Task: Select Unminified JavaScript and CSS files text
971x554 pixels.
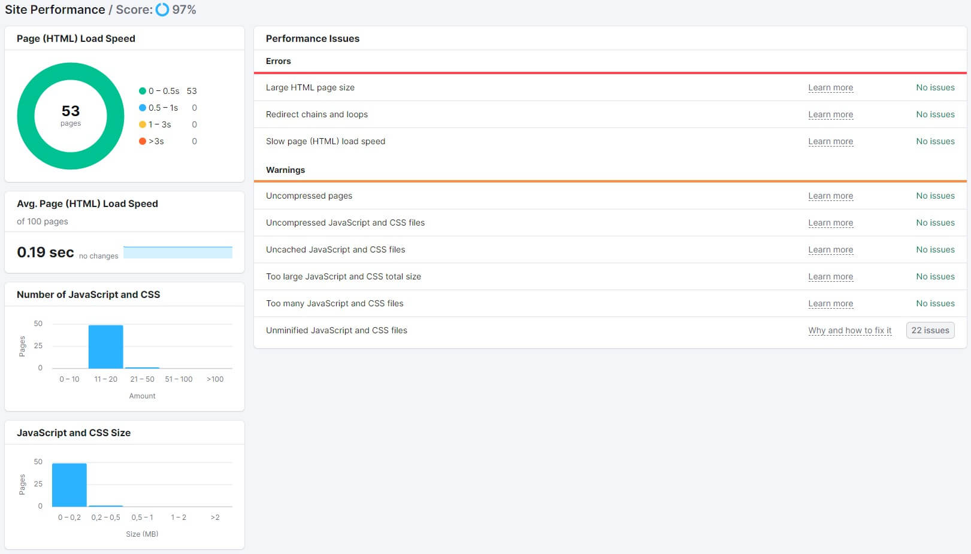Action: [x=337, y=330]
